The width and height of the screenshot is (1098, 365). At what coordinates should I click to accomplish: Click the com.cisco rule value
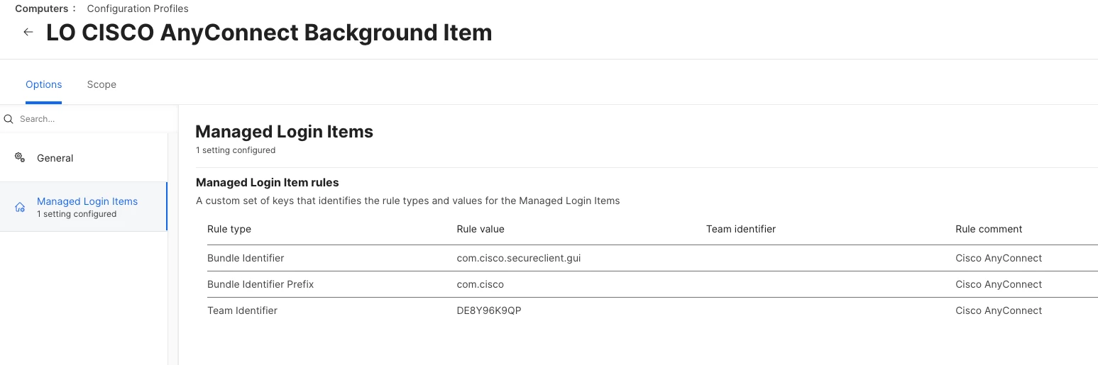(481, 284)
